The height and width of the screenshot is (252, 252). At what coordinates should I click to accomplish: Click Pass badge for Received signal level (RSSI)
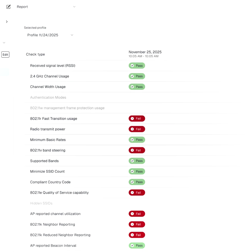pyautogui.click(x=137, y=66)
